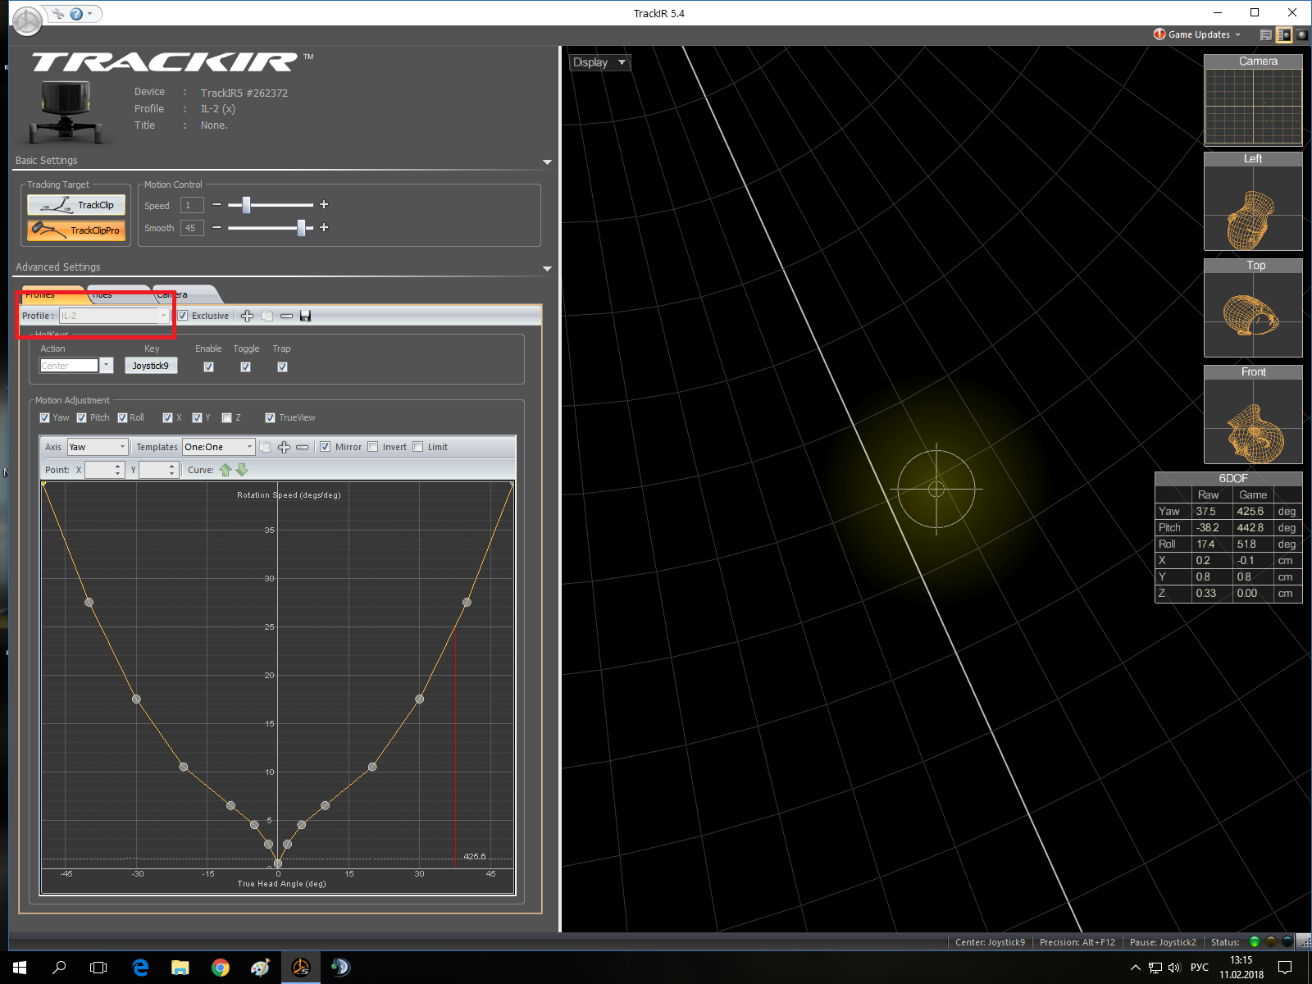Select the TrackClipPro tracking target

76,230
